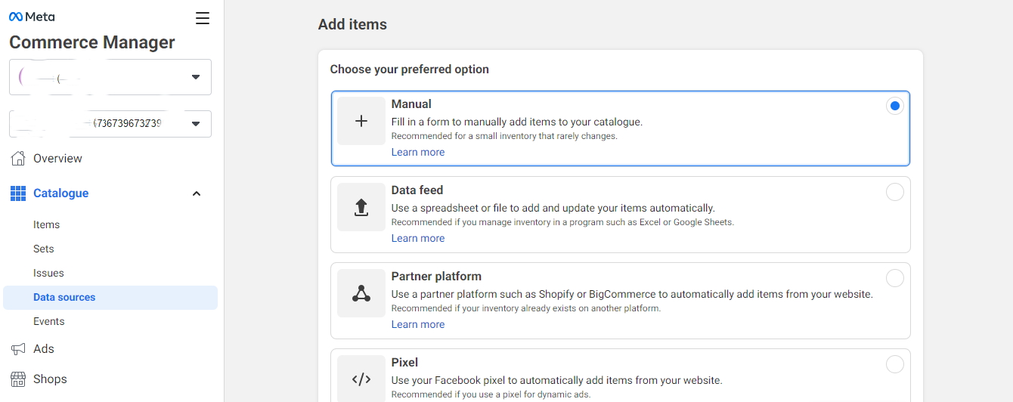Select the Partner platform radio button
1013x402 pixels.
894,279
